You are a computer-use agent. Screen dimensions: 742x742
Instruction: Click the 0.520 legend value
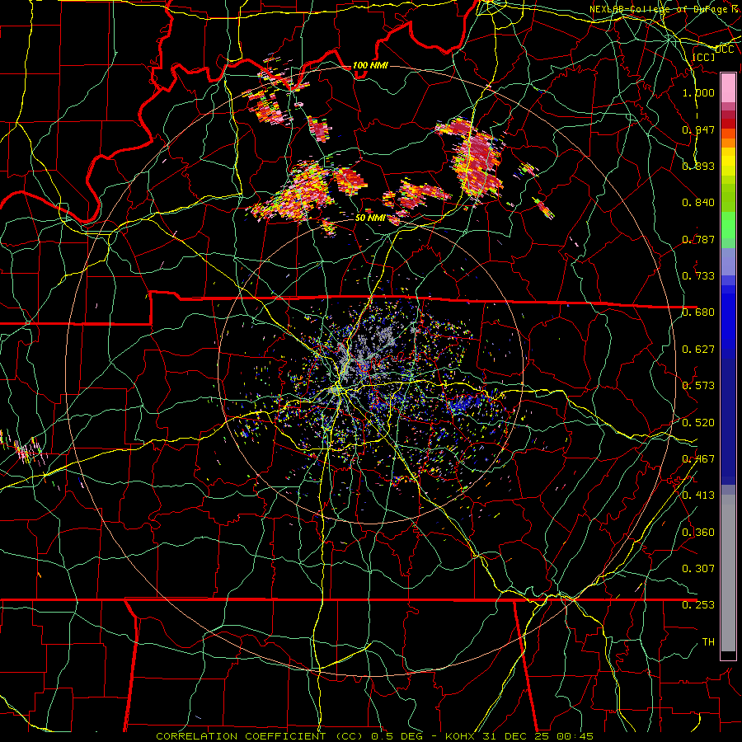click(x=698, y=423)
